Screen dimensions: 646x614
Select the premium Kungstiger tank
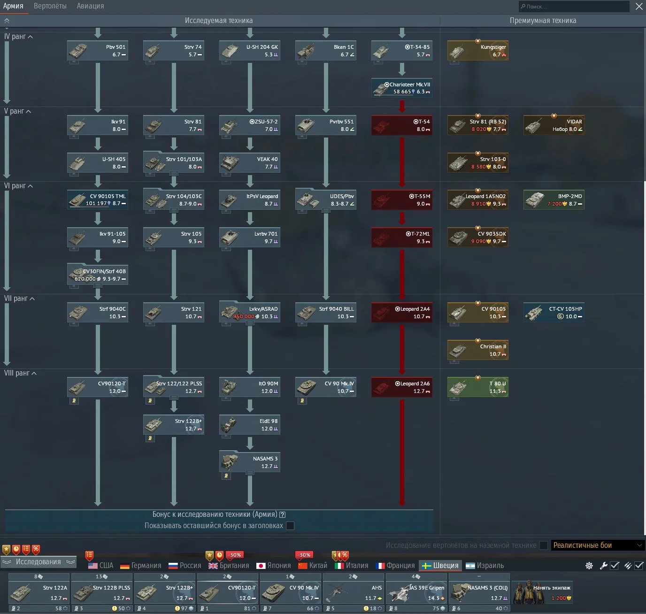pos(478,51)
